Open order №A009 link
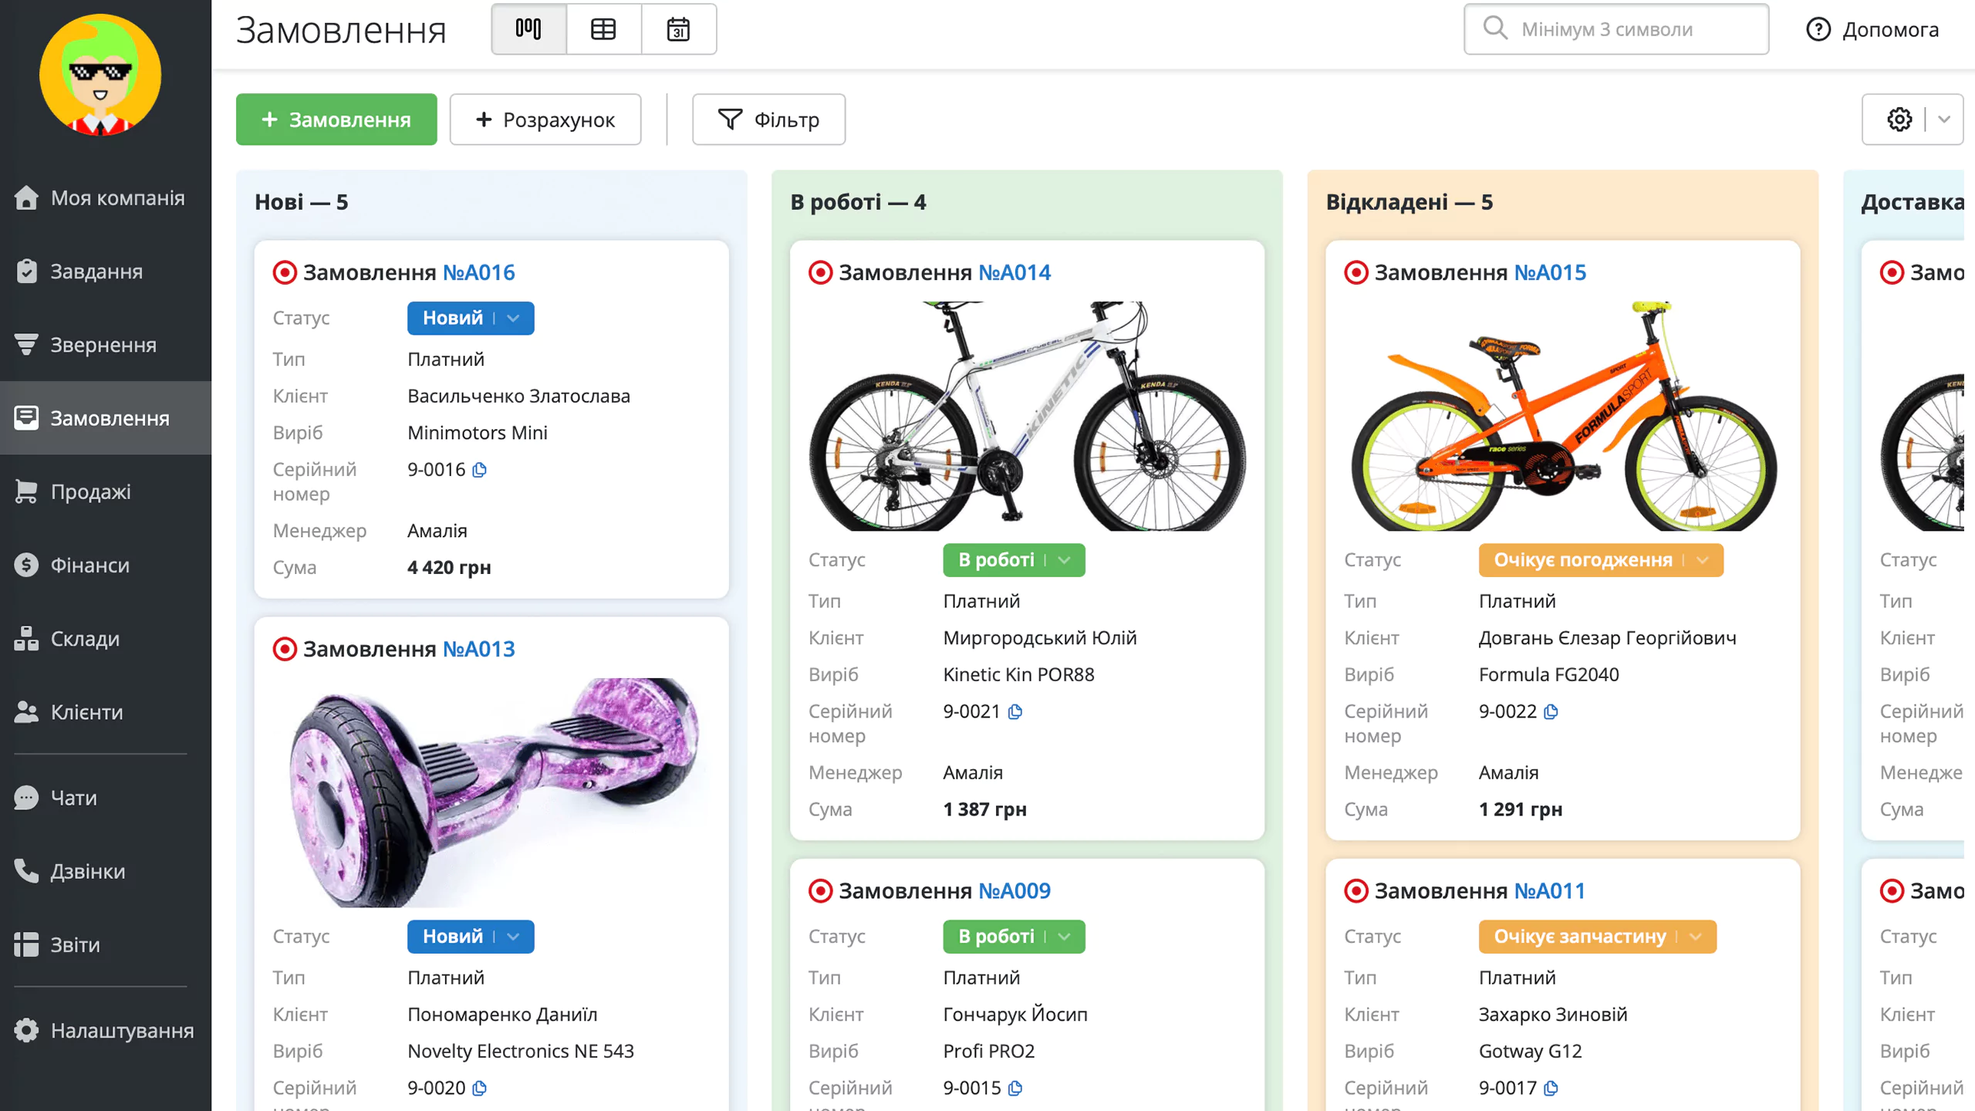 pyautogui.click(x=1015, y=890)
